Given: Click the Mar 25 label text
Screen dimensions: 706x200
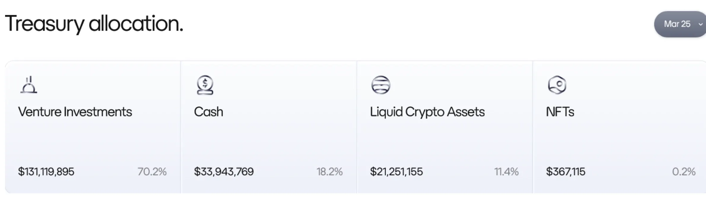Looking at the screenshot, I should (x=677, y=24).
